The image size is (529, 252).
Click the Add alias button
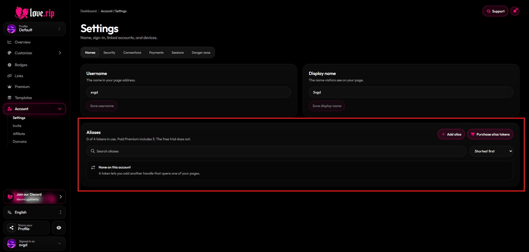[x=451, y=134]
